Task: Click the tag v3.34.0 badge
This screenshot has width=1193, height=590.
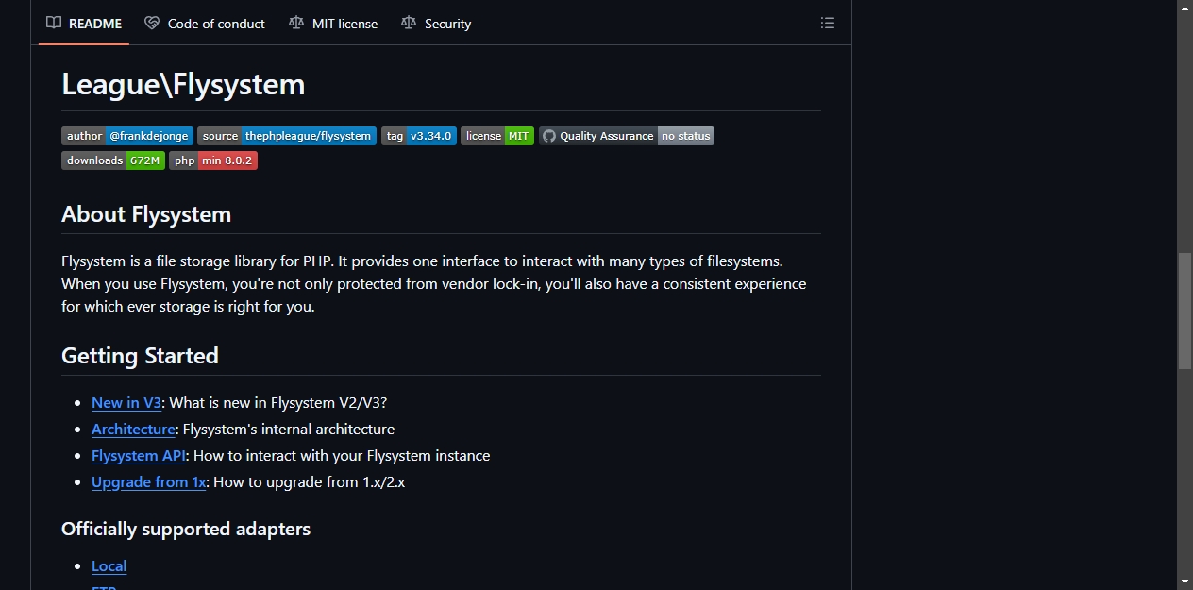Action: pyautogui.click(x=419, y=136)
